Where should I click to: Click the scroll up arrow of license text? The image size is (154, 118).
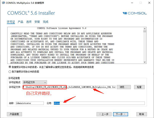click(145, 29)
